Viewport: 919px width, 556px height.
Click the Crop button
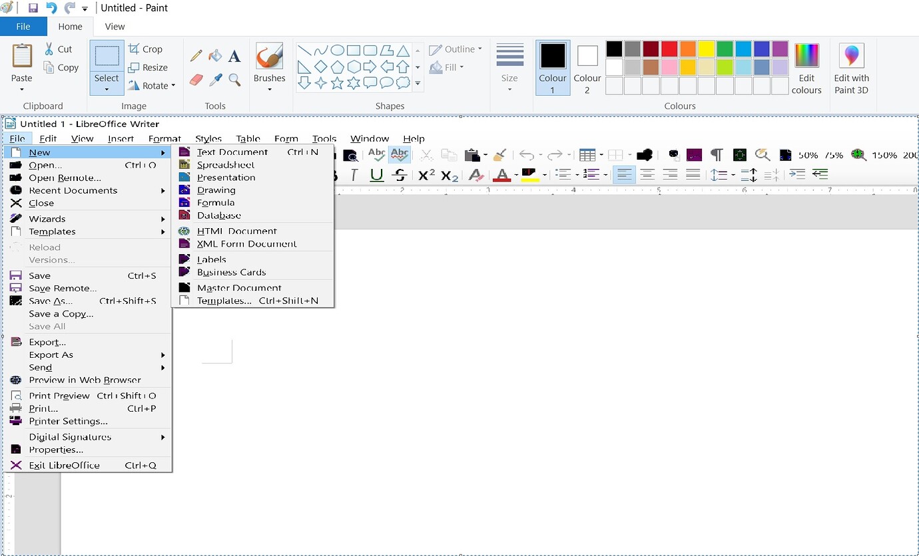click(x=146, y=49)
